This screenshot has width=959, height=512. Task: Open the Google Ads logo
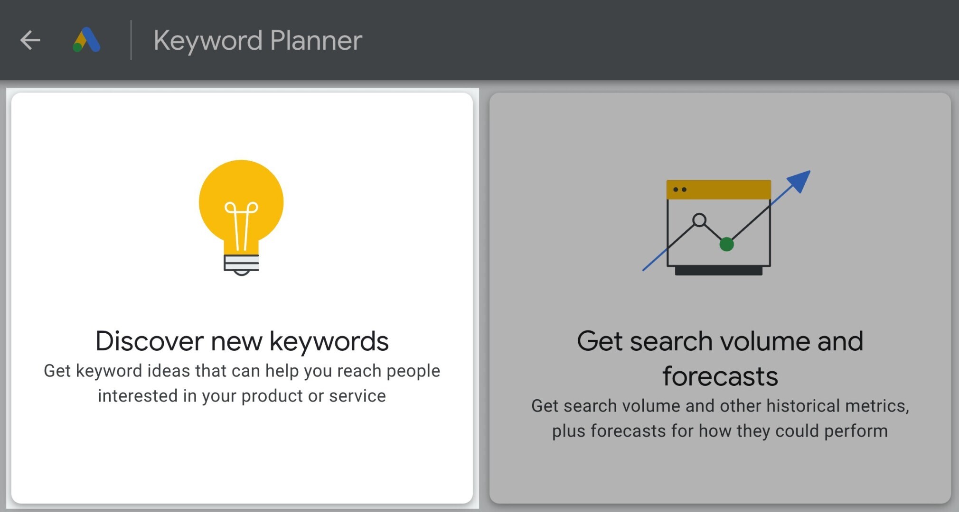(x=86, y=40)
